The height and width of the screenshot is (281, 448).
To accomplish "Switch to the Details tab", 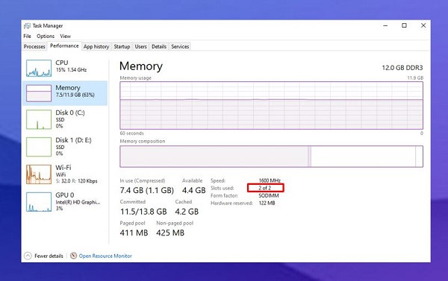I will click(x=159, y=46).
